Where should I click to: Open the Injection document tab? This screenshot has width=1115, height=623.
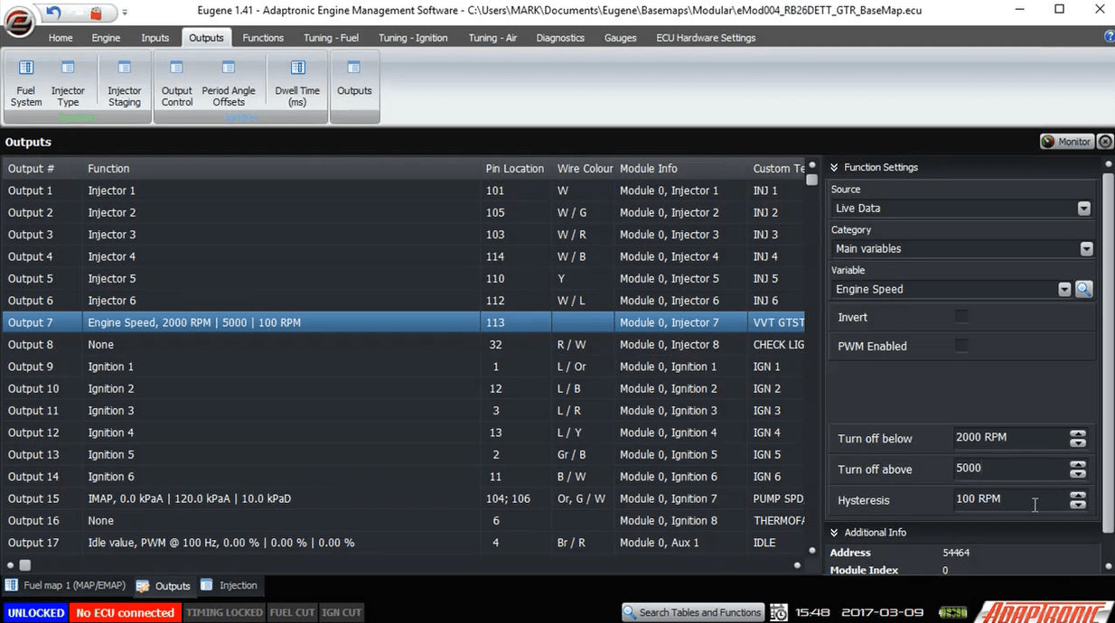coord(230,585)
